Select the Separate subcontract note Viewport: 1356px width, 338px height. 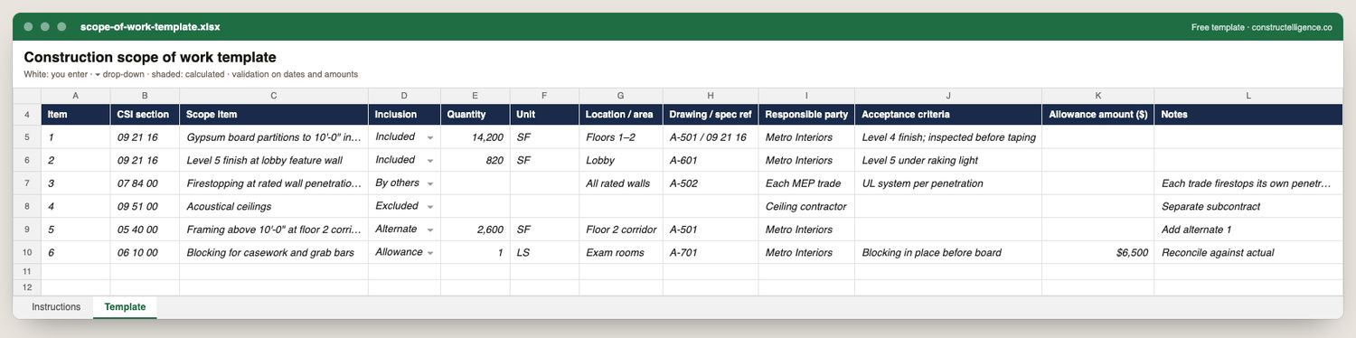point(1248,207)
